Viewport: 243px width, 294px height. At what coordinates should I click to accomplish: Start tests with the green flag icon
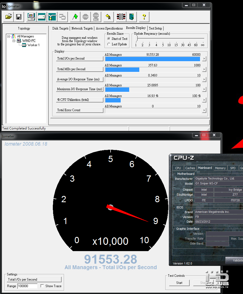pyautogui.click(x=75, y=17)
